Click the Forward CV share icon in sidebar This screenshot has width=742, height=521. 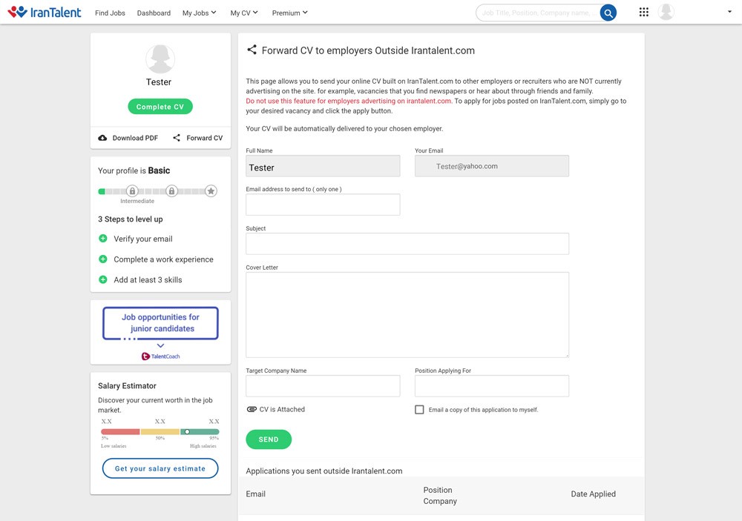tap(177, 138)
